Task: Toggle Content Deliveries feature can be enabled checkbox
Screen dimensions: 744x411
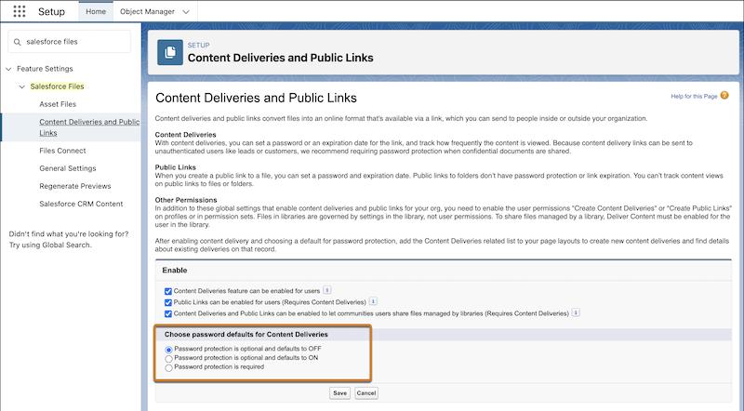Action: pos(167,291)
